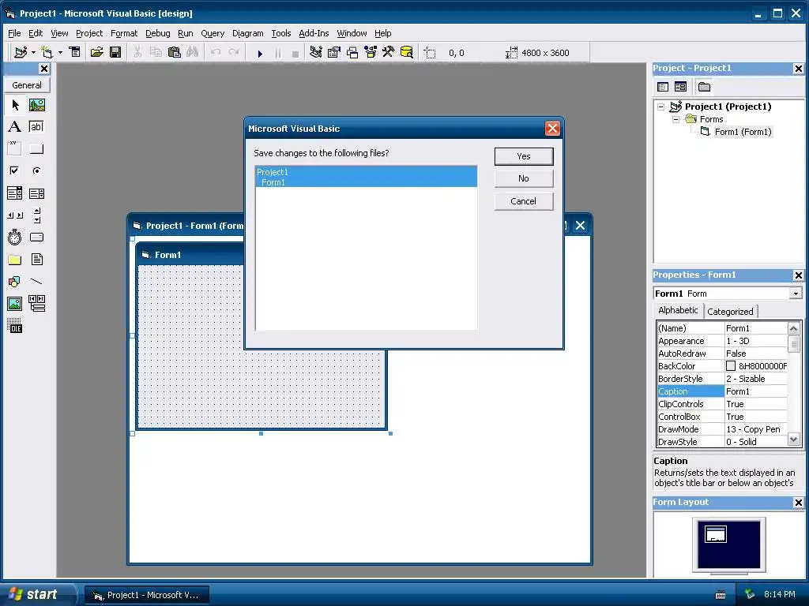Click the Project1 taskbar button

146,595
